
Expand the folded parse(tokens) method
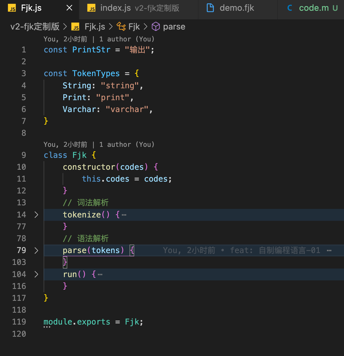[x=36, y=250]
